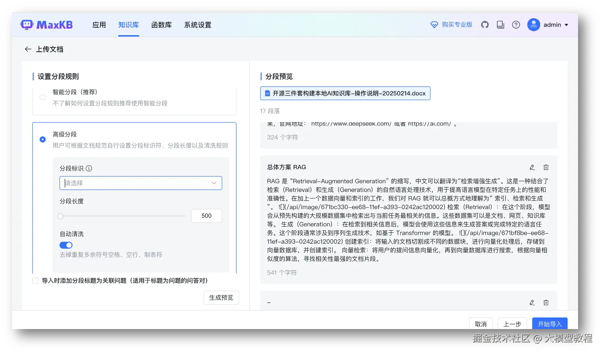
Task: Expand the admin account menu arrow
Action: pos(566,25)
